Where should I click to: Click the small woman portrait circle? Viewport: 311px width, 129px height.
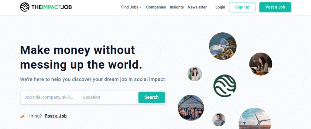pyautogui.click(x=195, y=74)
